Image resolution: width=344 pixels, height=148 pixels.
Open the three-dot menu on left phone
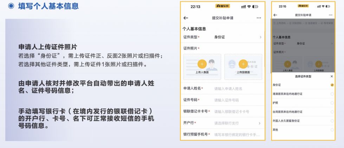[259, 18]
